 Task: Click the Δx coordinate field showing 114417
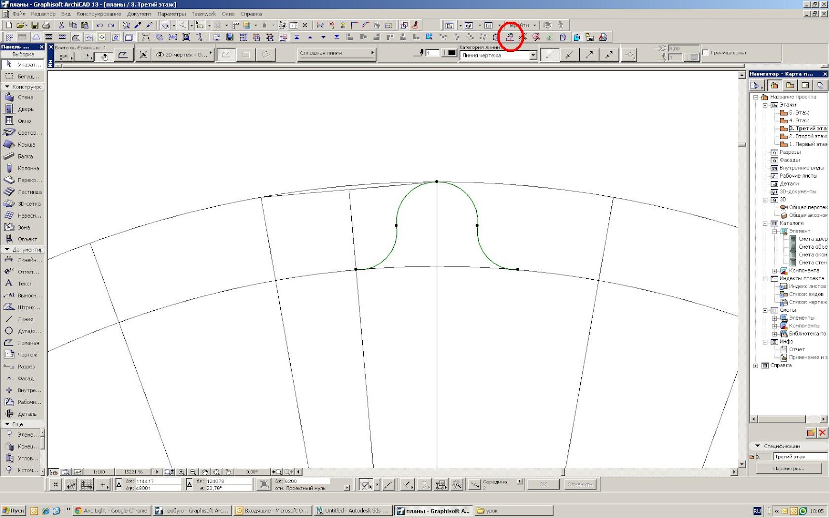coord(158,481)
